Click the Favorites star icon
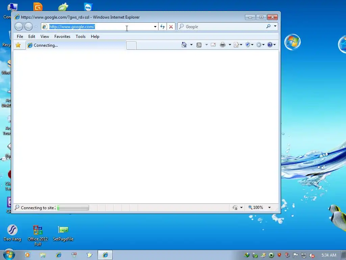This screenshot has width=346, height=260. (18, 45)
